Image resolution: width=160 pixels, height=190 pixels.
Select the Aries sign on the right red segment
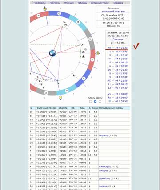tap(92, 59)
